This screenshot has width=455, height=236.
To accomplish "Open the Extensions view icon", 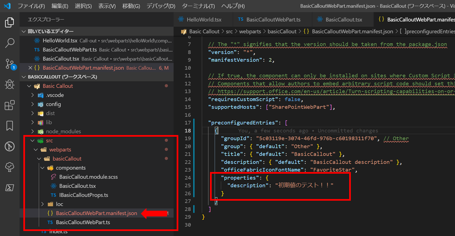I will [x=9, y=105].
